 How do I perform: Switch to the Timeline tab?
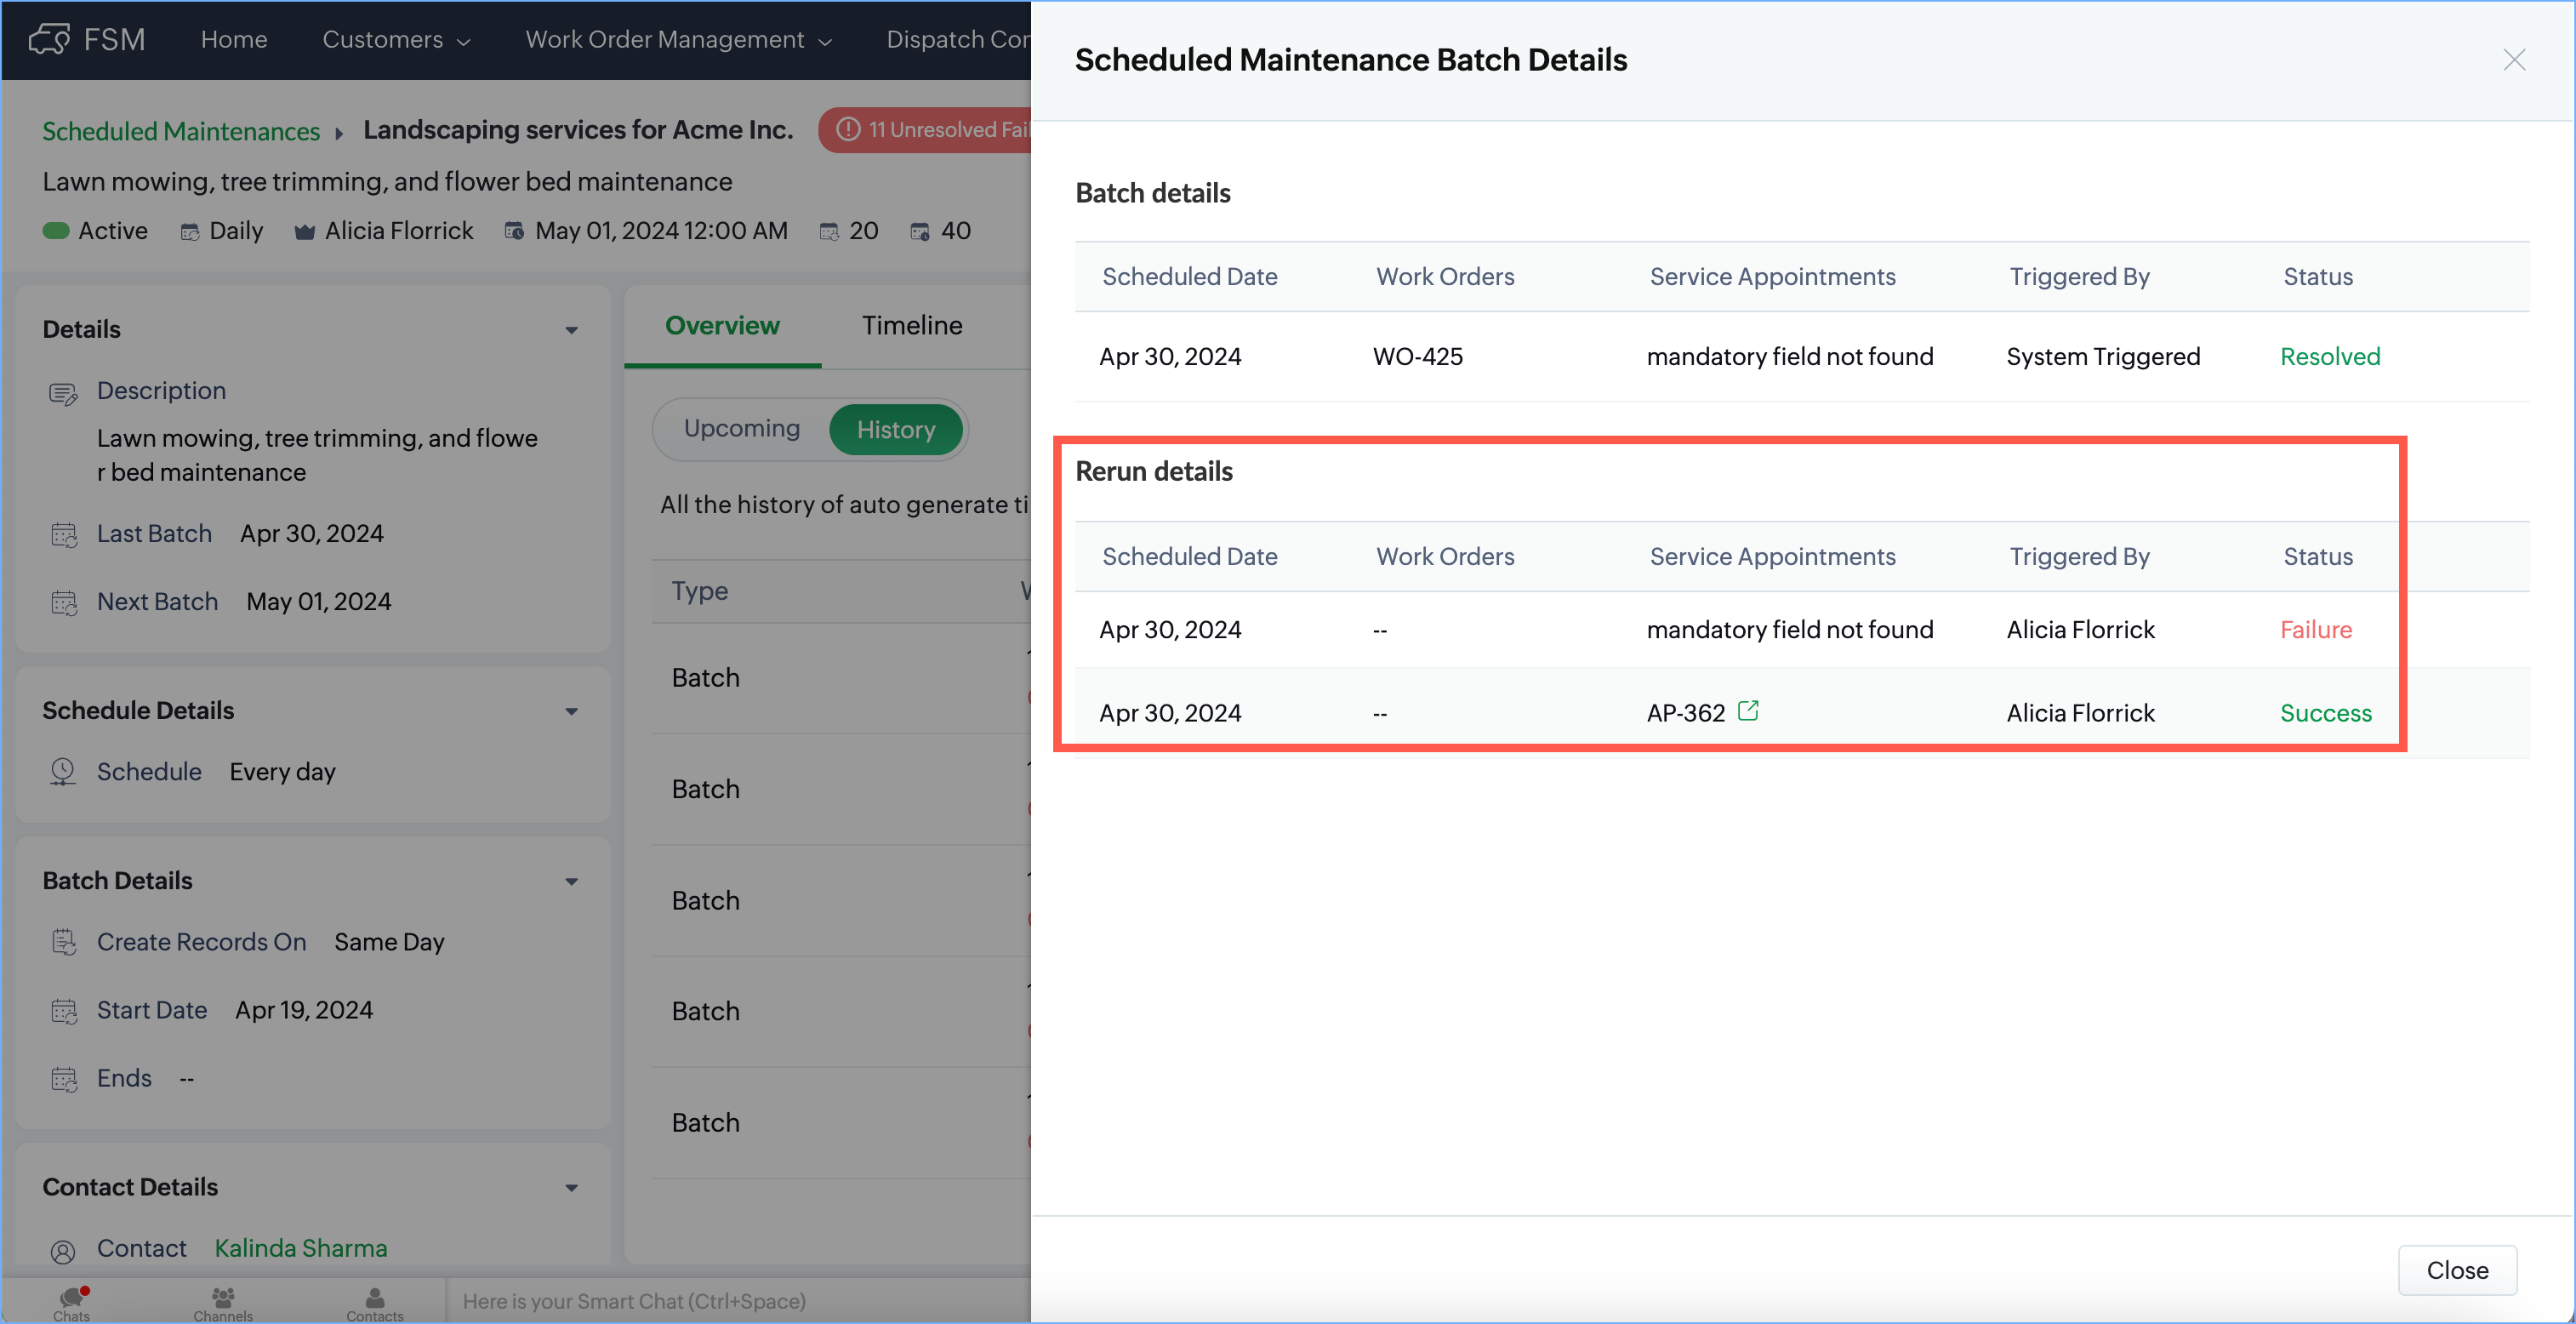[x=912, y=326]
